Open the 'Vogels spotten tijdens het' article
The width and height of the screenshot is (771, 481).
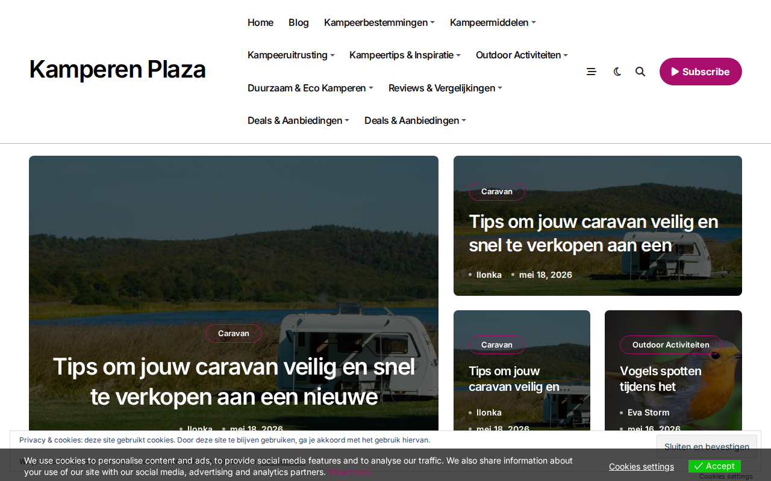[661, 379]
